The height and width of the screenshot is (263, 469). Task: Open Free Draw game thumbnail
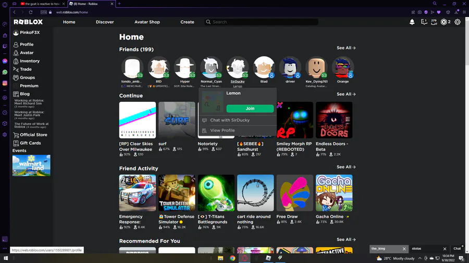(294, 193)
